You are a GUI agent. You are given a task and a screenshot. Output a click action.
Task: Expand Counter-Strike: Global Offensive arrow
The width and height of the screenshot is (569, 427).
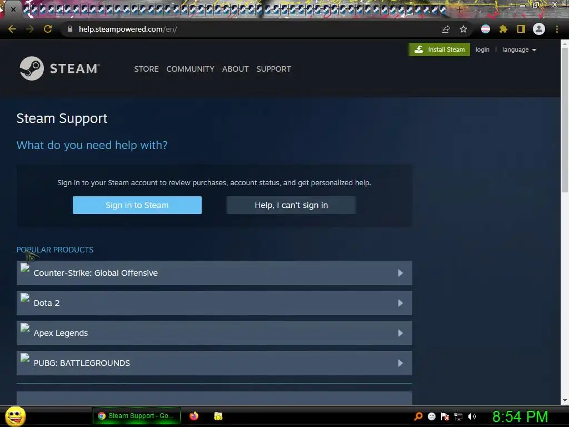[x=400, y=273]
